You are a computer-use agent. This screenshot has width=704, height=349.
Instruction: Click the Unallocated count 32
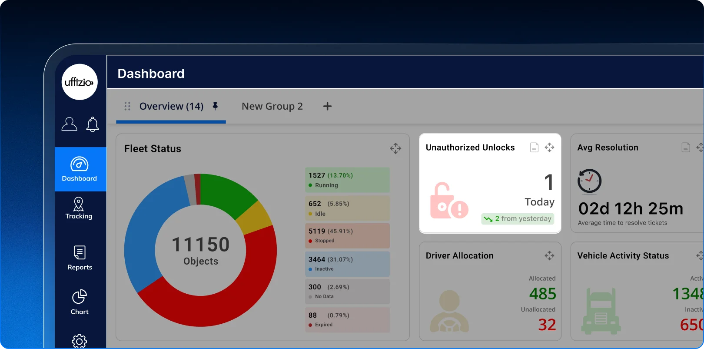pyautogui.click(x=547, y=325)
